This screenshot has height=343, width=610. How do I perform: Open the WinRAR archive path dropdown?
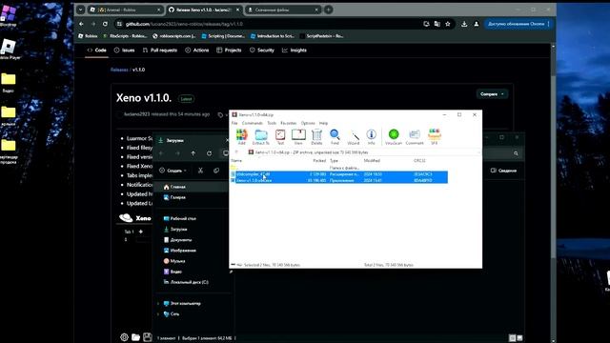[x=478, y=152]
